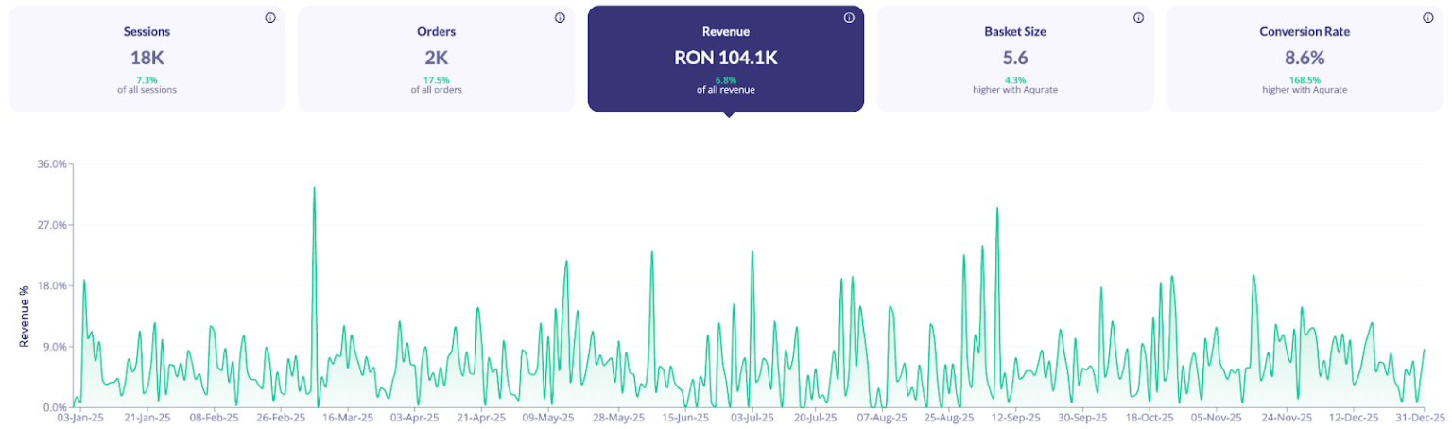The image size is (1452, 429).
Task: Click the tallest revenue spike in March
Action: point(314,189)
